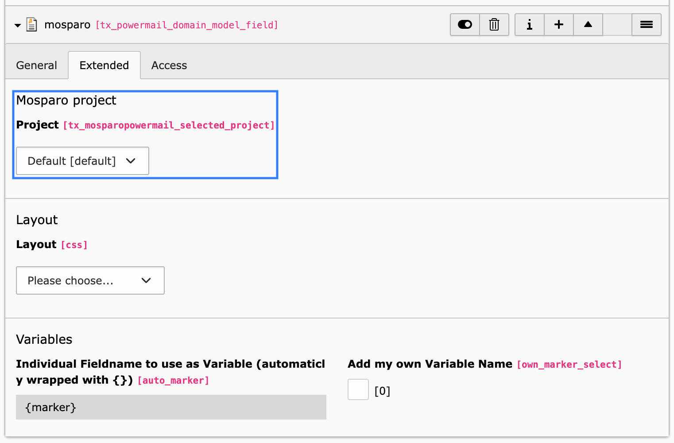This screenshot has width=674, height=443.
Task: Open the Access tab
Action: pyautogui.click(x=169, y=65)
